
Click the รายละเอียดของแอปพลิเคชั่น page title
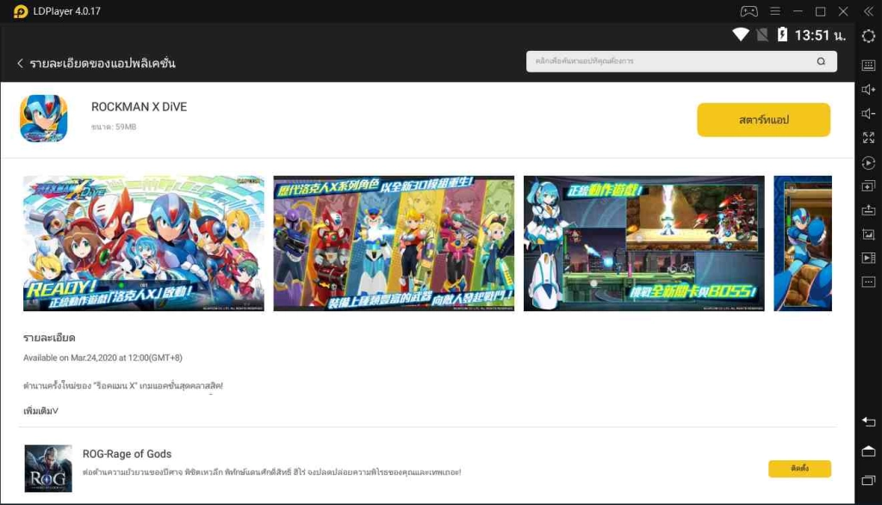(x=102, y=63)
